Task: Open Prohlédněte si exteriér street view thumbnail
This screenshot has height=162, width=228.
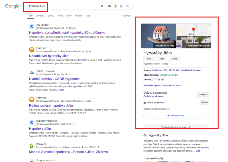Action: click(x=194, y=42)
